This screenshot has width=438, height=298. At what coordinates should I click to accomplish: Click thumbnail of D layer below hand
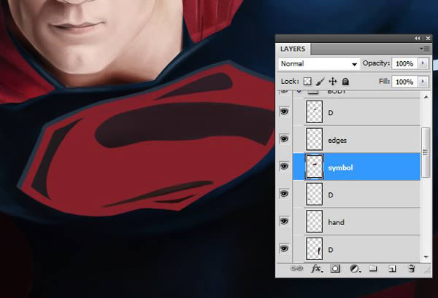click(314, 248)
